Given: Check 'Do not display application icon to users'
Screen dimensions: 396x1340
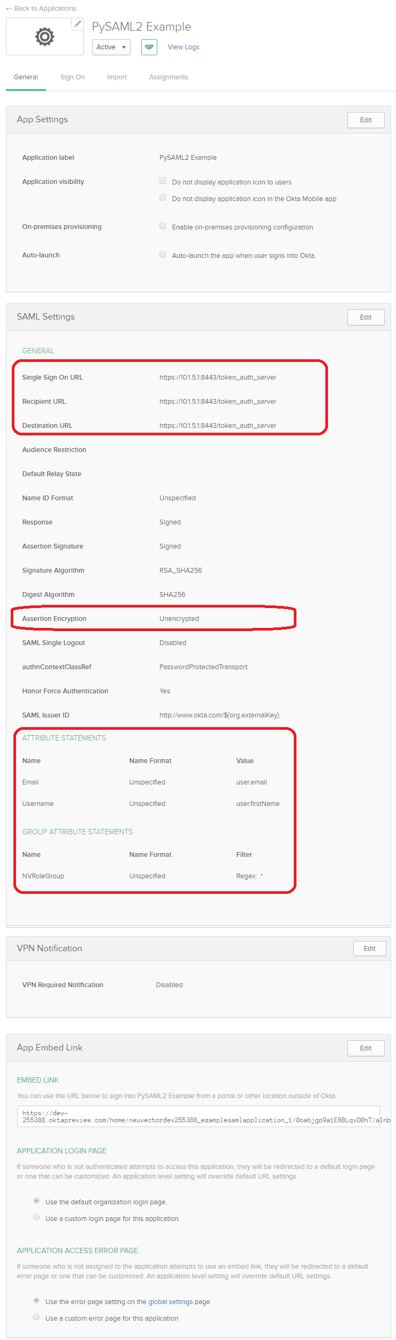Looking at the screenshot, I should click(163, 181).
